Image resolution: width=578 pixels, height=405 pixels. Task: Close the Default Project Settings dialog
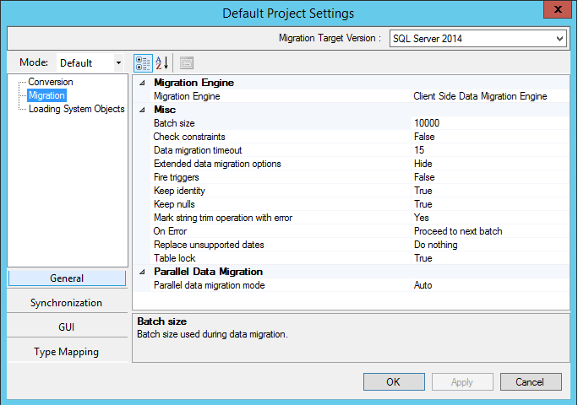coord(553,11)
